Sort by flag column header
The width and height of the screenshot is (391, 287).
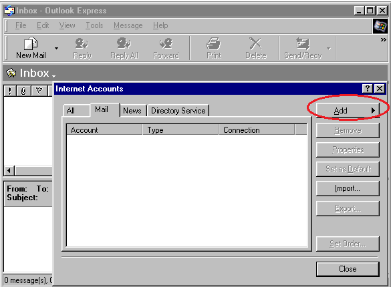(x=39, y=91)
